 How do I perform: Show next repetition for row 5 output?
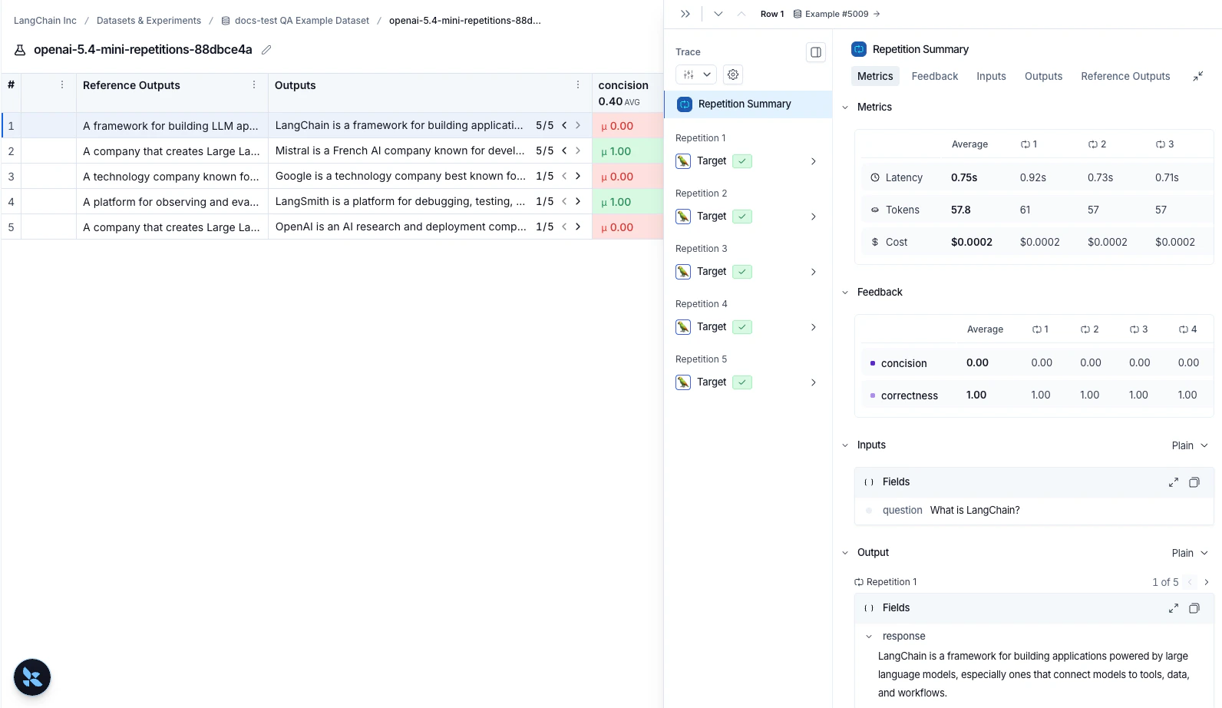pos(578,227)
